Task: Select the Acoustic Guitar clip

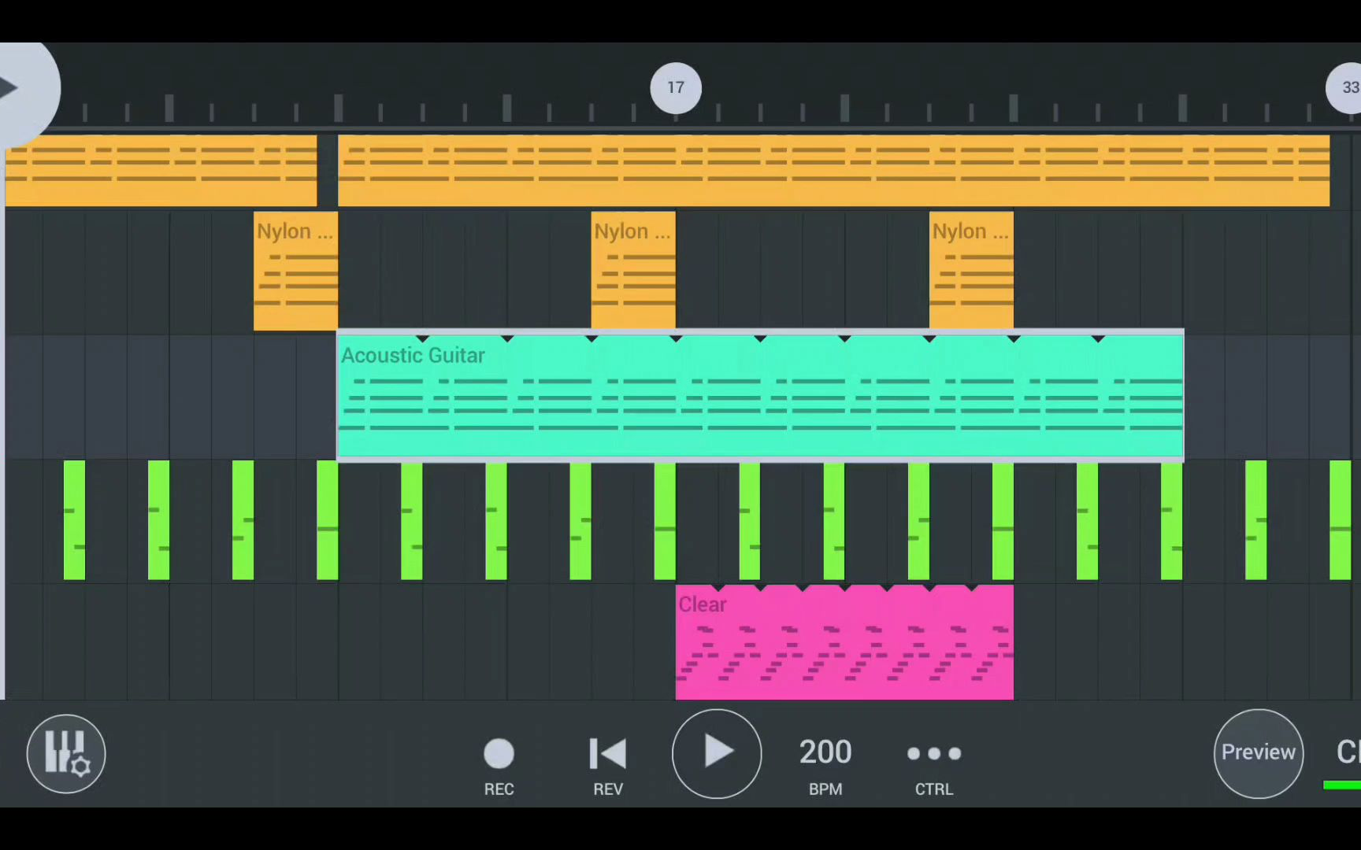Action: click(x=759, y=395)
